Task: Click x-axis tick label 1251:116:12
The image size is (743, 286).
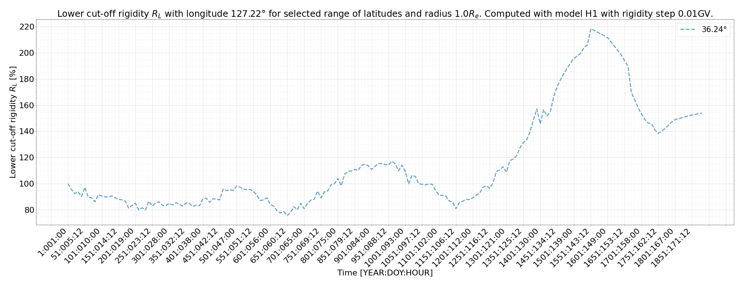Action: [x=468, y=248]
